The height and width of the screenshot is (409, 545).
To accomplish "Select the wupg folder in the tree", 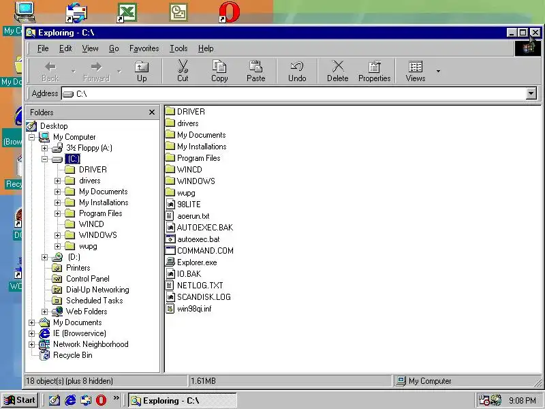I will (x=81, y=246).
